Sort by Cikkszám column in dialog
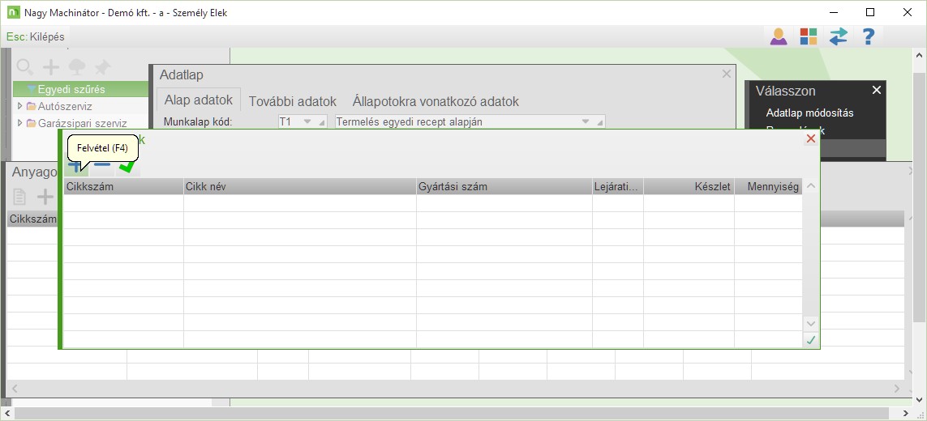The height and width of the screenshot is (421, 927). coord(123,186)
